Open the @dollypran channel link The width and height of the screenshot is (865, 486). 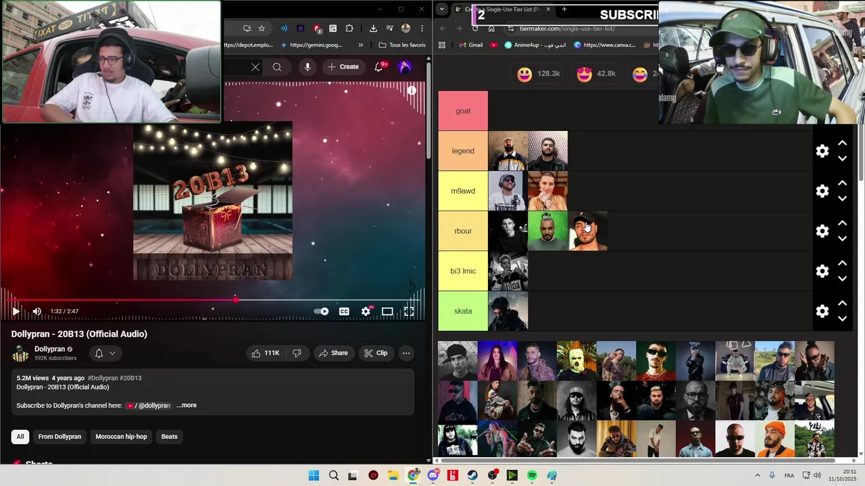[x=148, y=406]
